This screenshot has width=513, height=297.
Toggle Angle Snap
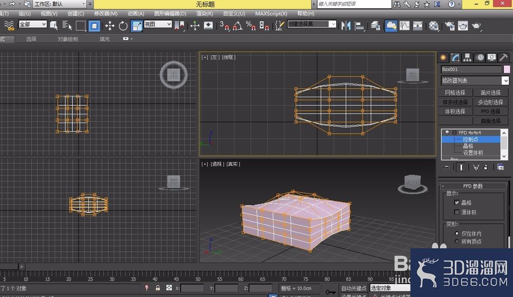pos(238,26)
